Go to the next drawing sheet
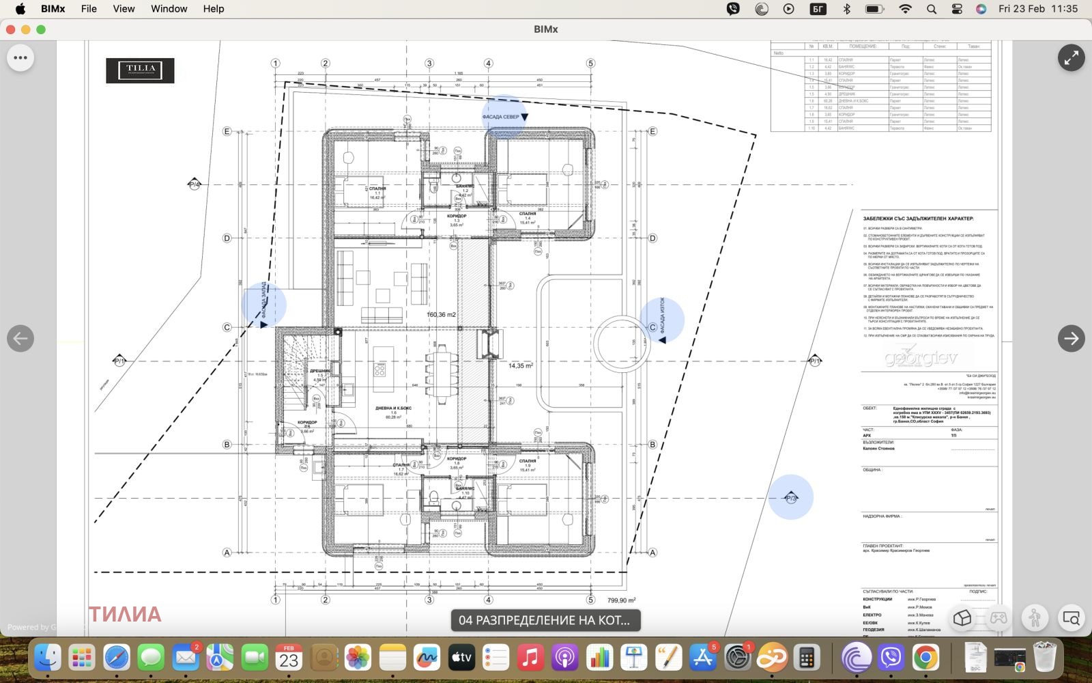Screen dimensions: 1092x683 [x=1071, y=338]
